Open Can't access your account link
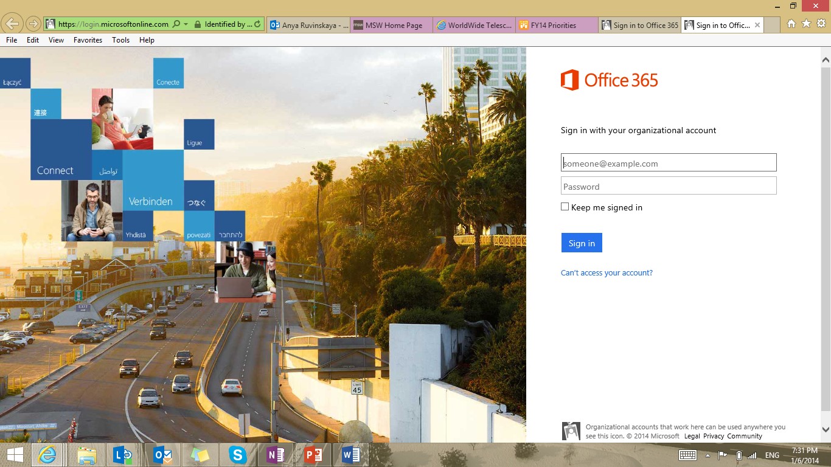 tap(607, 273)
